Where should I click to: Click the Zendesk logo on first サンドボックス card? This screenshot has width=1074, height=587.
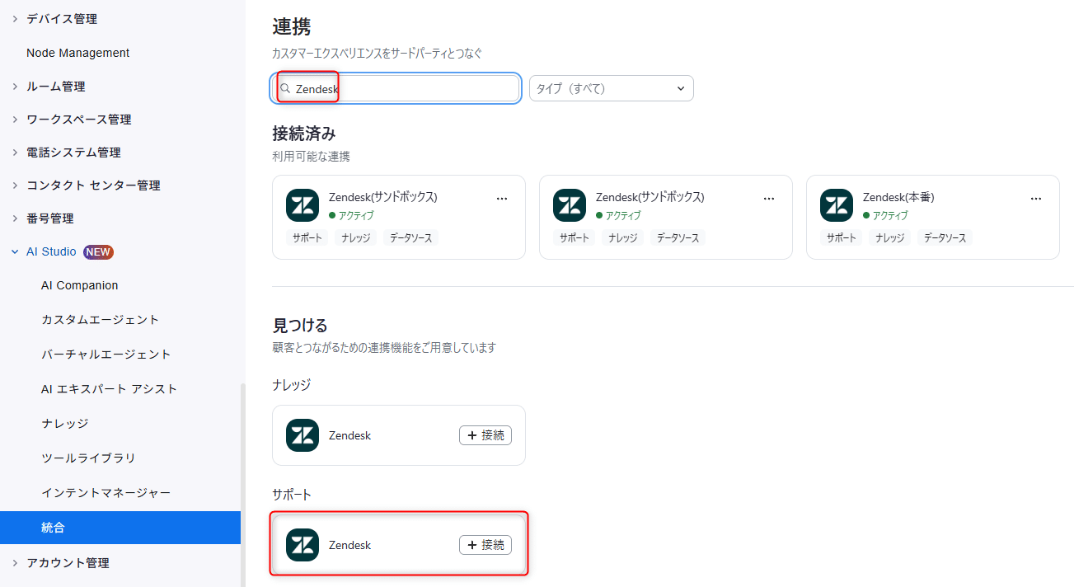click(302, 205)
